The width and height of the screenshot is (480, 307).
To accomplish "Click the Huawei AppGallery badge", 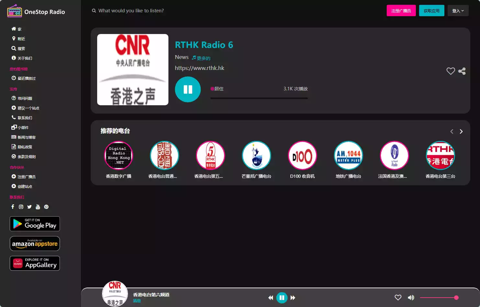I will coord(35,263).
